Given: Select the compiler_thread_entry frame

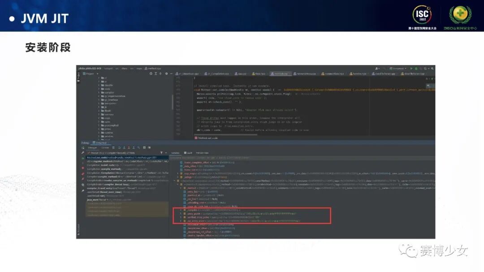Looking at the screenshot, I should [127, 188].
